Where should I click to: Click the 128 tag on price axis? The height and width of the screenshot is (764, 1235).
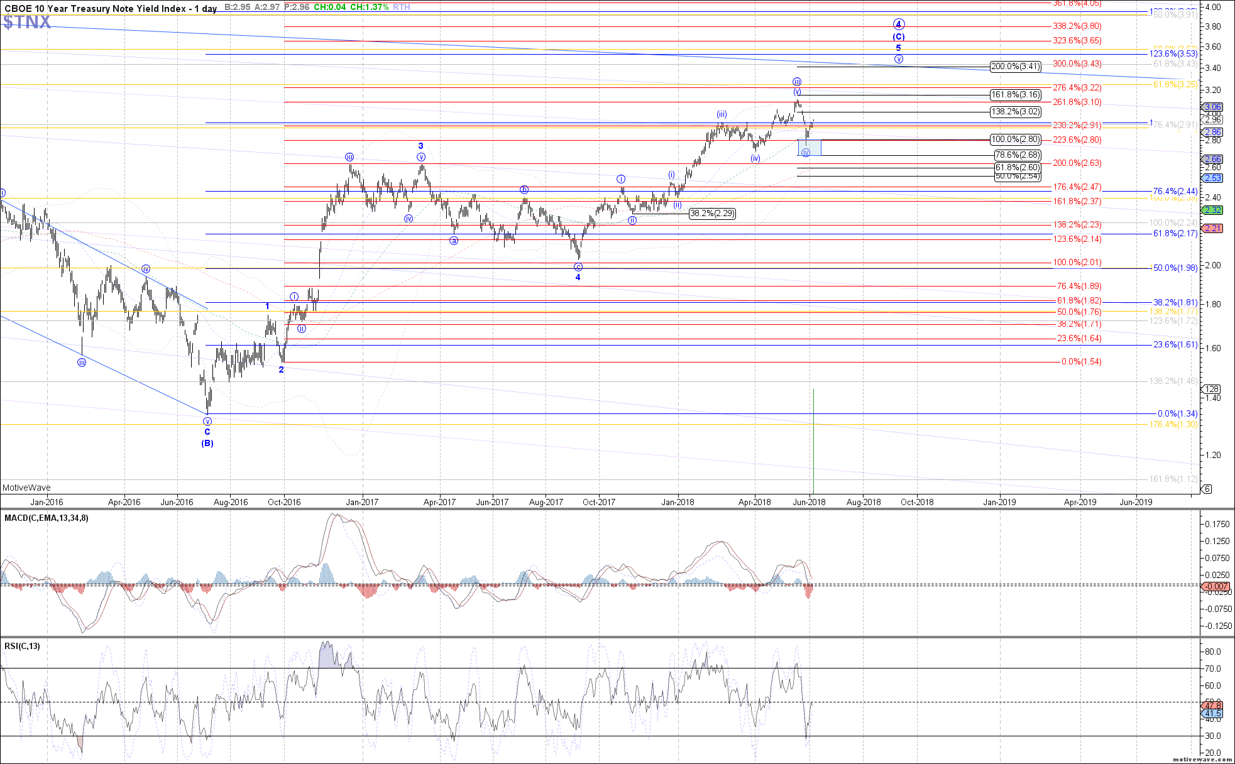[x=1212, y=389]
